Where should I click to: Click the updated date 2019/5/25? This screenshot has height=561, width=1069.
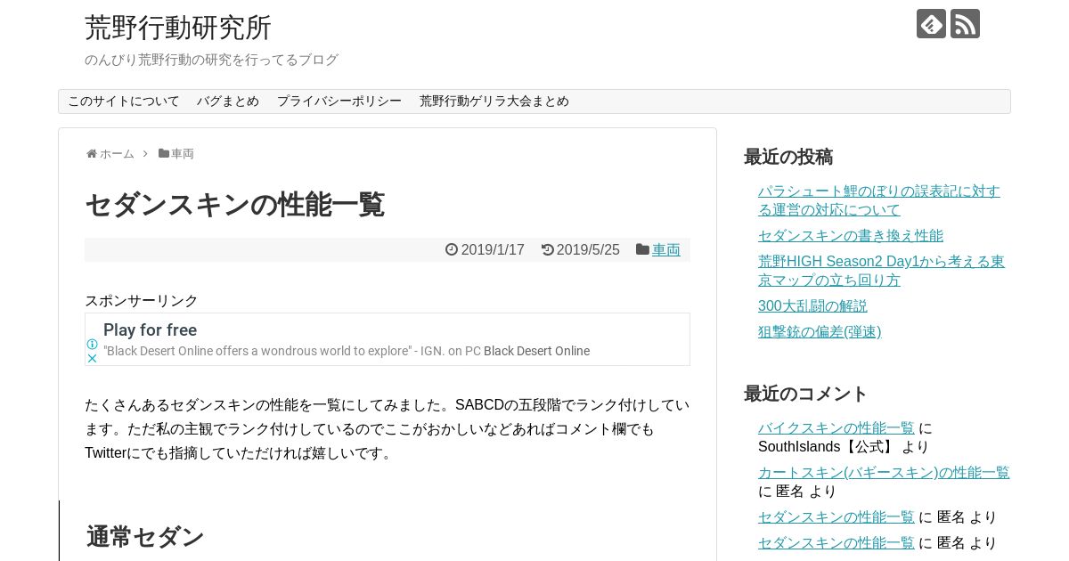pos(588,250)
